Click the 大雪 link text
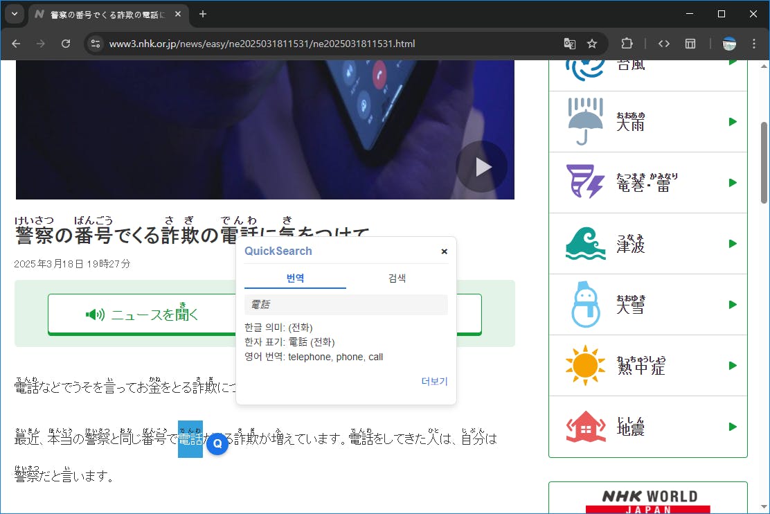This screenshot has width=770, height=514. (x=631, y=305)
